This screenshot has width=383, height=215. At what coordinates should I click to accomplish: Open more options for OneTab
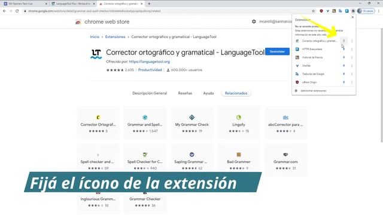point(352,66)
